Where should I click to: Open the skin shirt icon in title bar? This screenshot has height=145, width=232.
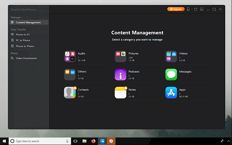196,9
